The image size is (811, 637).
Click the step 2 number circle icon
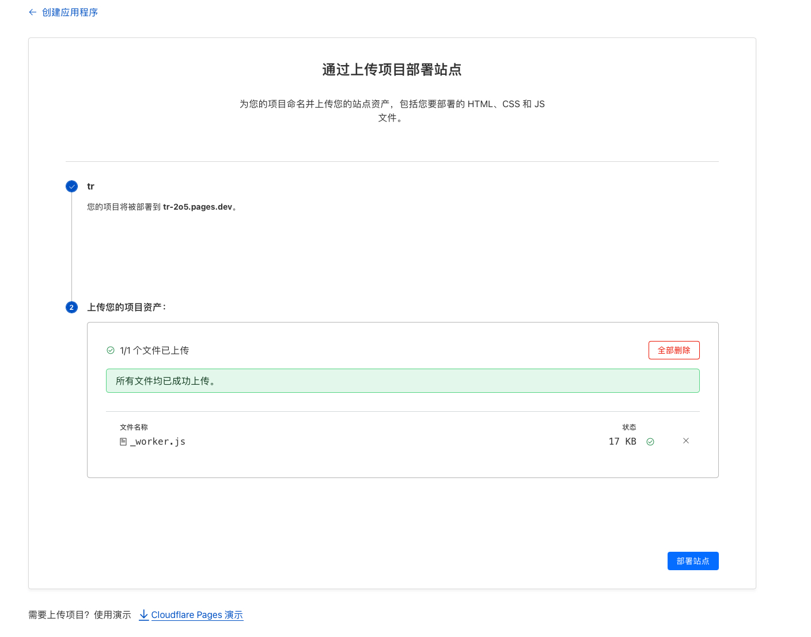(71, 307)
